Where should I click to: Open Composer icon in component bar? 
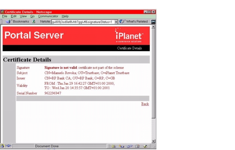click(145, 146)
